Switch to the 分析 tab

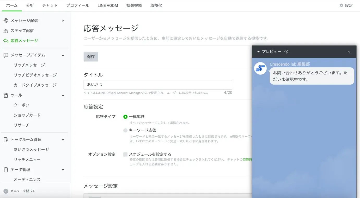click(30, 5)
